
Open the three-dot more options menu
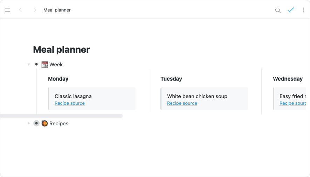coord(303,10)
